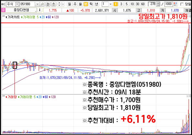Click the stock code search magnifier icon

[42, 4]
